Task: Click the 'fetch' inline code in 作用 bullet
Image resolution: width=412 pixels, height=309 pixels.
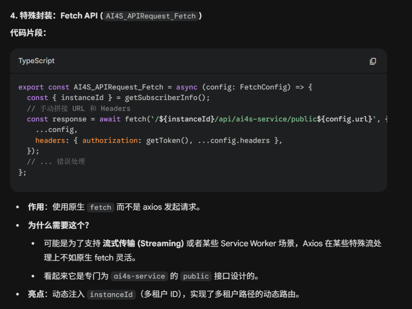Action: [101, 207]
